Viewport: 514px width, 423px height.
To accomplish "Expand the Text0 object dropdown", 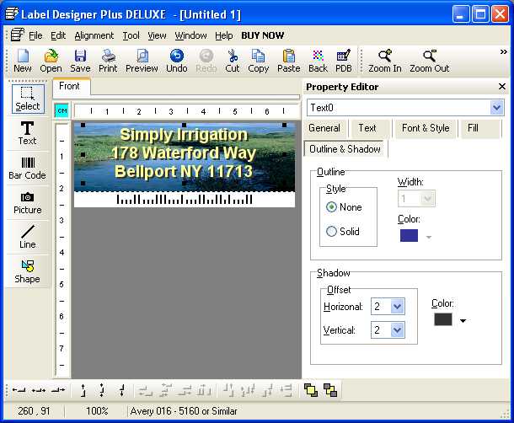I will click(496, 108).
